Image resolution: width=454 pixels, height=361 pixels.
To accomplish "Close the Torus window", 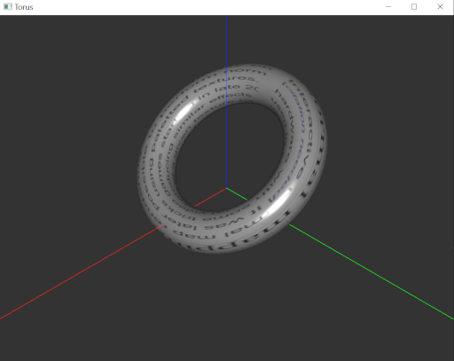I will pos(440,7).
